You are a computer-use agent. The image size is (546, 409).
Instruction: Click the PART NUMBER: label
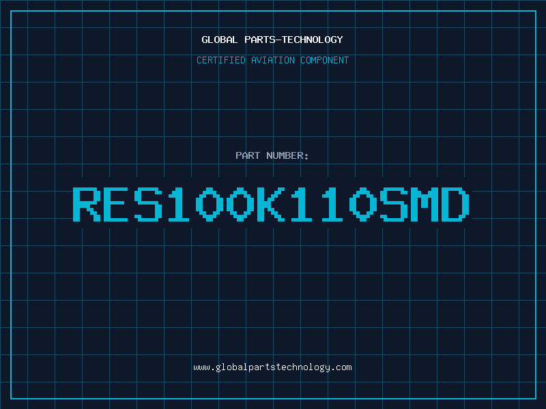pyautogui.click(x=272, y=155)
